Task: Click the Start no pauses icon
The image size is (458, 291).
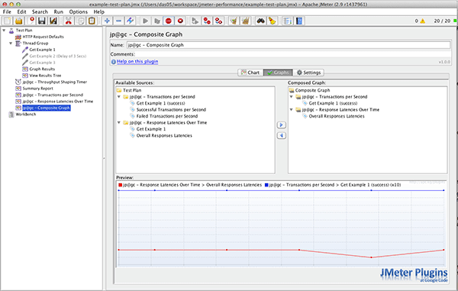Action: pyautogui.click(x=157, y=21)
